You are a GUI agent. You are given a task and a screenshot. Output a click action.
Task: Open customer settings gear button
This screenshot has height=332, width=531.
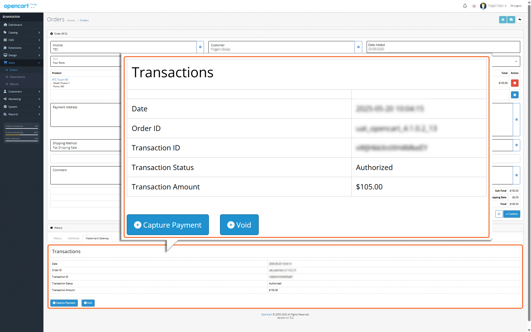point(358,47)
